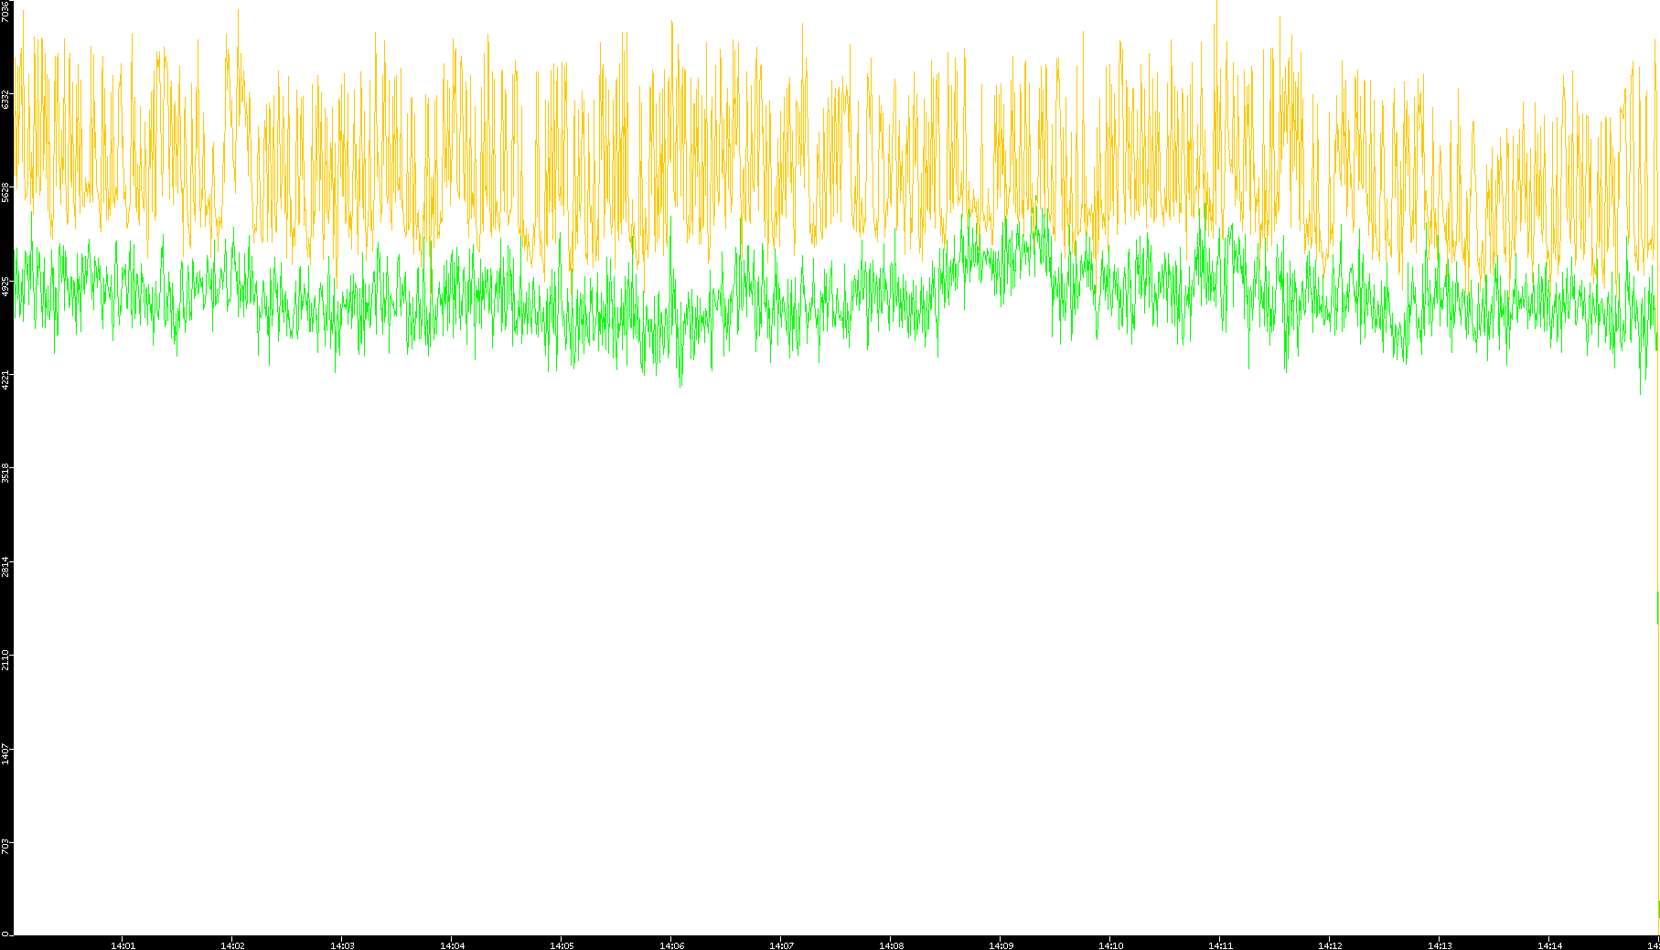Select the 14:07 time label

click(781, 945)
